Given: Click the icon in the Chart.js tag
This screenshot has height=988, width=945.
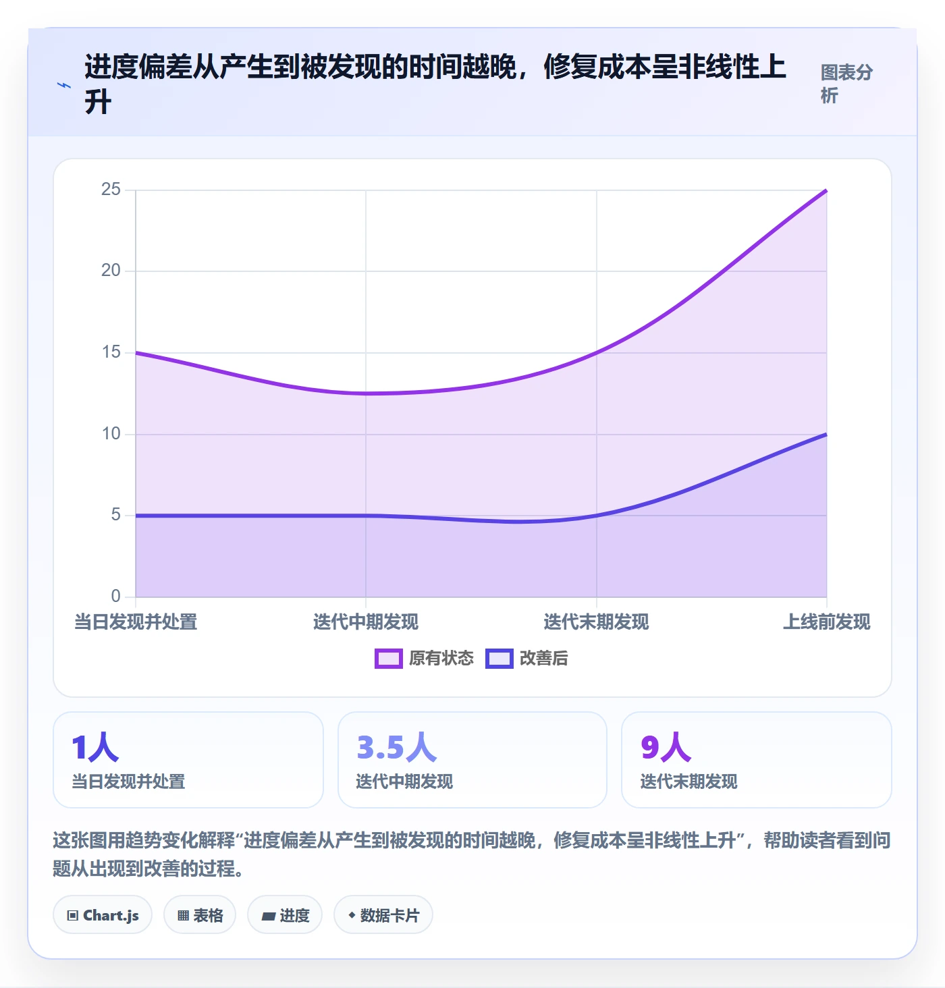Looking at the screenshot, I should [73, 916].
